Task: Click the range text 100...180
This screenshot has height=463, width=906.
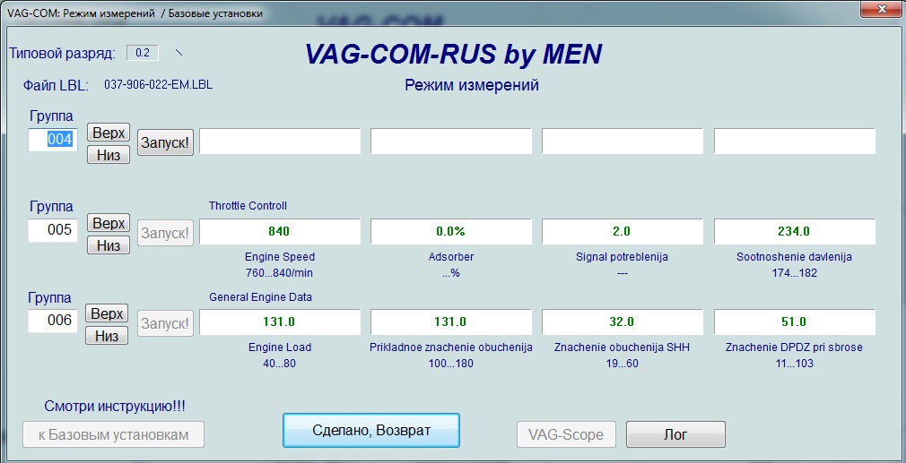Action: pos(450,364)
